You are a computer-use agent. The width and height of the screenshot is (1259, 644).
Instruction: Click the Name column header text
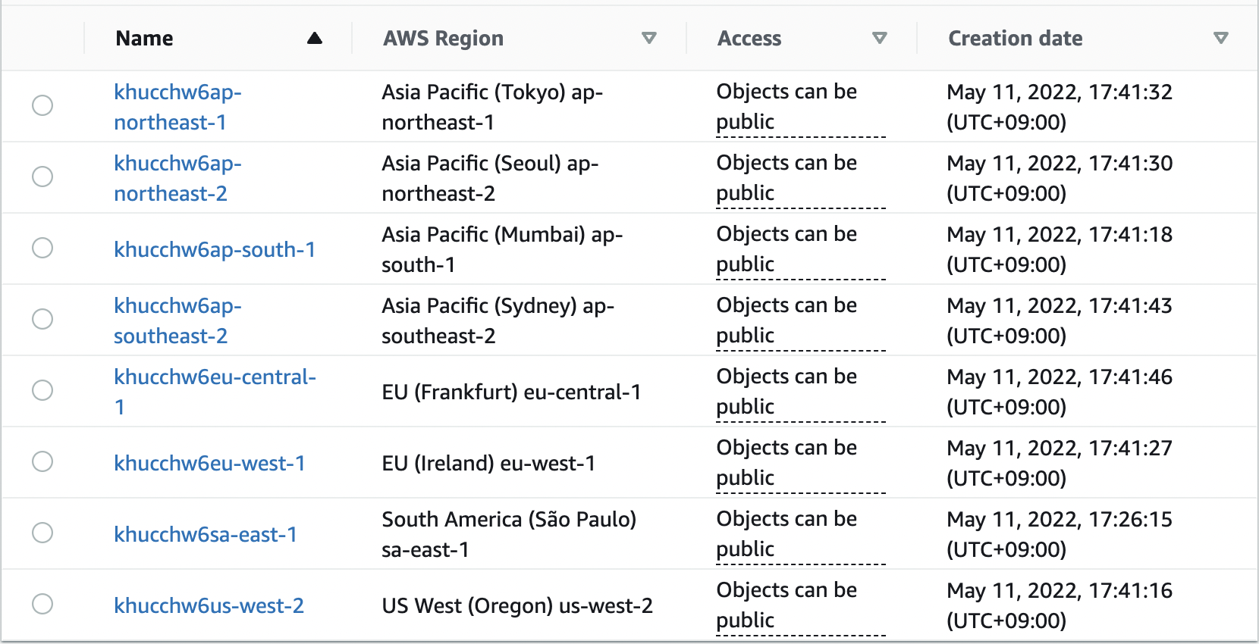pos(144,39)
